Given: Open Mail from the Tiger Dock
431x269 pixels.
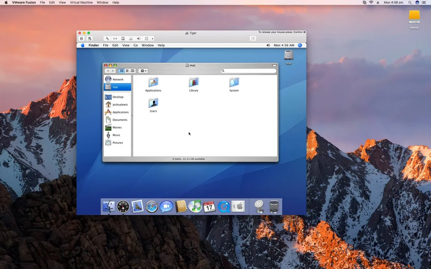Looking at the screenshot, I should pos(137,206).
